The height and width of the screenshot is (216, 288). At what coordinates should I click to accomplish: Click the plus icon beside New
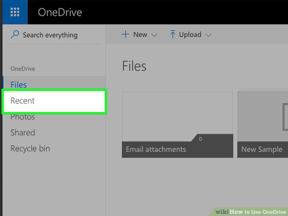coord(125,34)
